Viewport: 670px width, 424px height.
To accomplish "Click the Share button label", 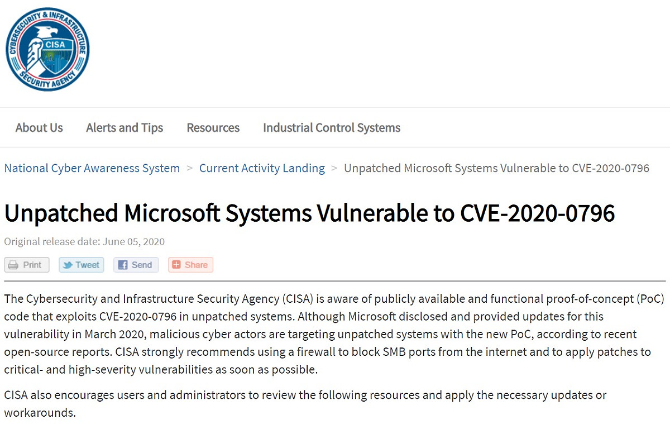I will [x=196, y=265].
